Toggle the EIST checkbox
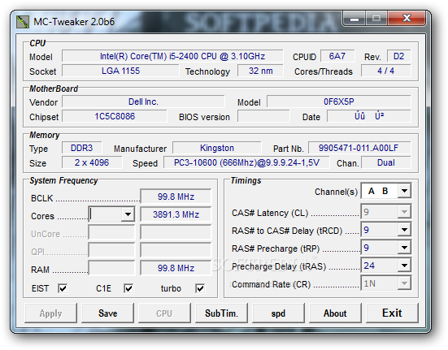448x350 pixels. click(x=63, y=288)
